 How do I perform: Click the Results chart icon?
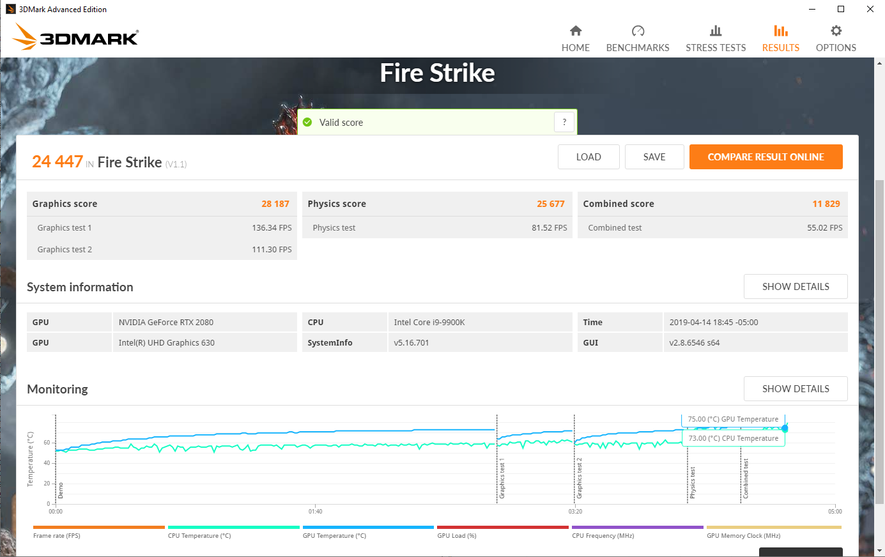781,31
